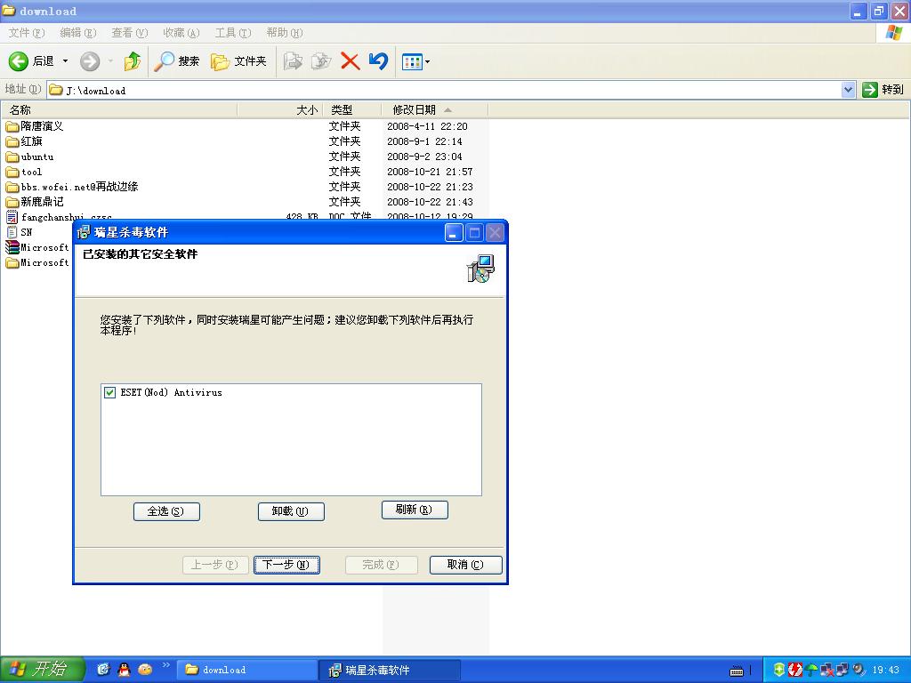Screen dimensions: 911x683
Task: Click the red tray icon
Action: point(794,670)
